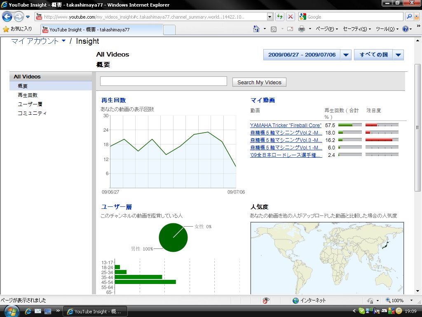Viewport: 422px width, 317px height.
Task: Open the 再生回数 section heading link
Action: 114,100
